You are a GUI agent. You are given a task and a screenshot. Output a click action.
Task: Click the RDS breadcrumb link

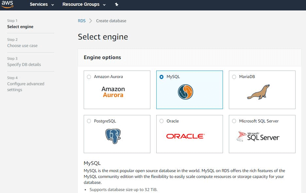pos(82,21)
